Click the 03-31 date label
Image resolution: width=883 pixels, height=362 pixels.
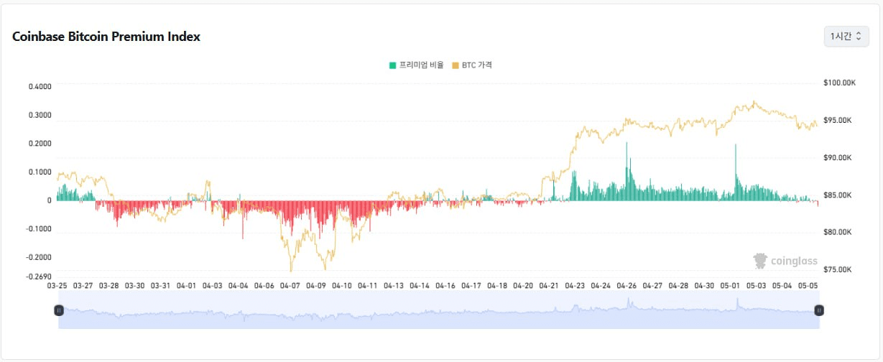coord(161,286)
